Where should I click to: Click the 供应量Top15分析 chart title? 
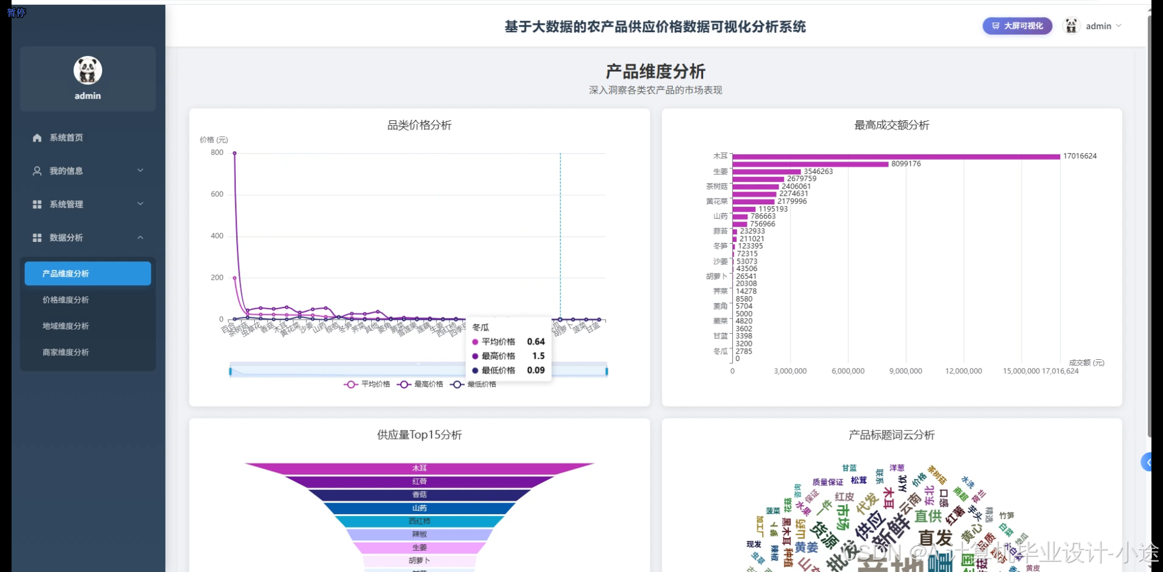[420, 435]
